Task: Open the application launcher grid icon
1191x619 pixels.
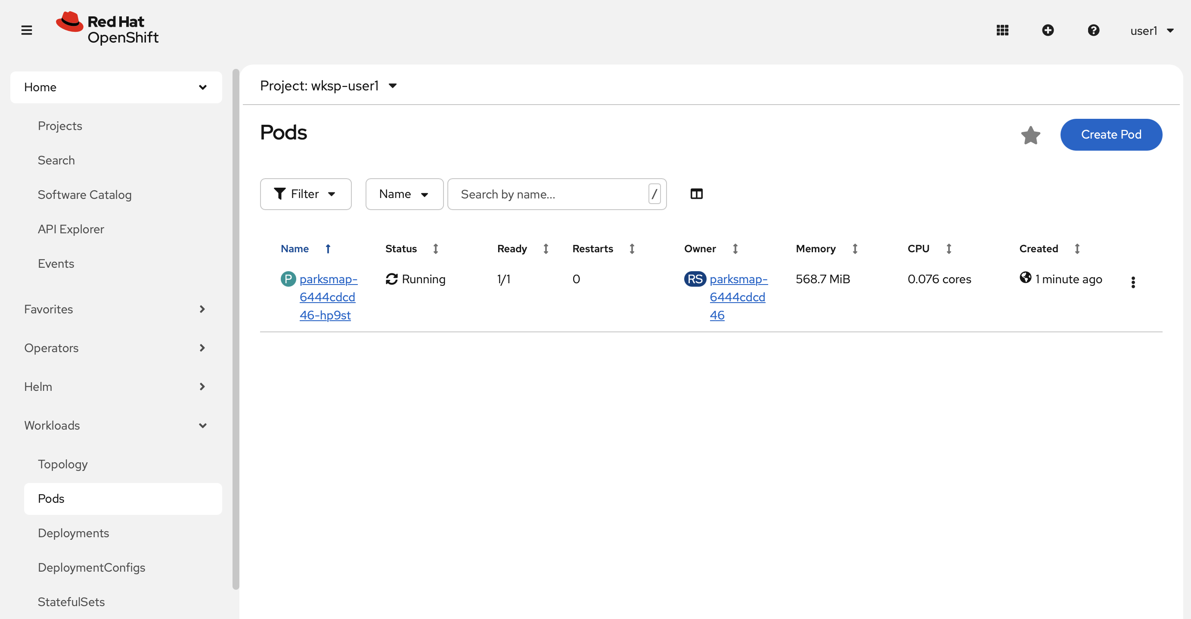Action: point(1002,31)
